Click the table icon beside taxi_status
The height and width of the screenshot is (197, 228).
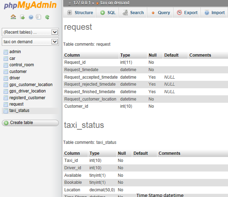click(x=6, y=111)
